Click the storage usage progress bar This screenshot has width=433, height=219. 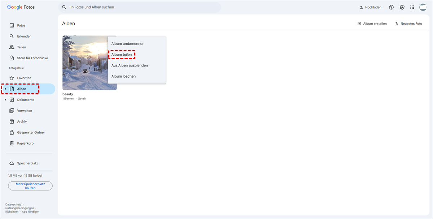tap(30, 171)
